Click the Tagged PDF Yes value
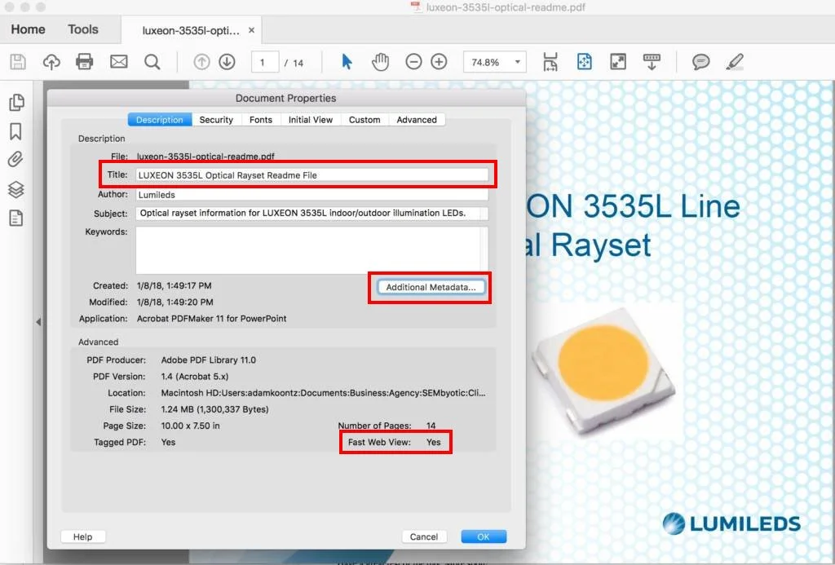The height and width of the screenshot is (565, 835). coord(168,443)
